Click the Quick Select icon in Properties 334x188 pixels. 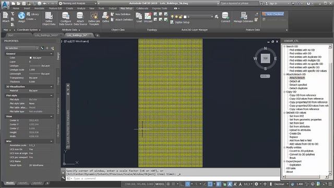click(x=52, y=48)
